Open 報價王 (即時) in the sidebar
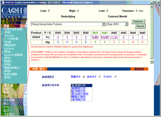 (8, 63)
